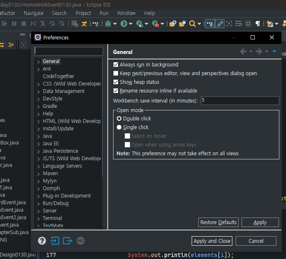This screenshot has width=286, height=259.
Task: Click the green Run icon
Action: (x=124, y=24)
